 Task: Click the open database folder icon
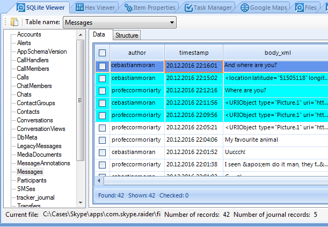pyautogui.click(x=14, y=22)
